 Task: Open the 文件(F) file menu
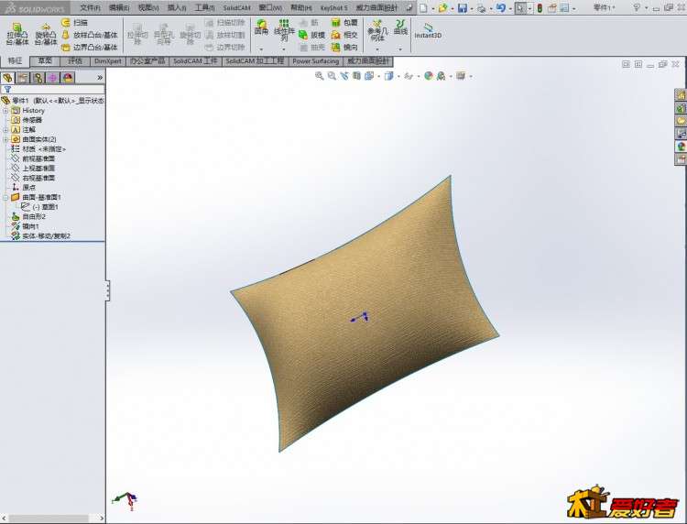(x=90, y=8)
